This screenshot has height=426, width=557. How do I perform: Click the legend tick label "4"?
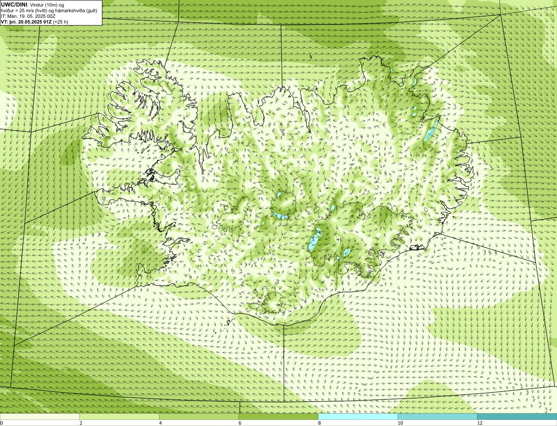coord(160,423)
